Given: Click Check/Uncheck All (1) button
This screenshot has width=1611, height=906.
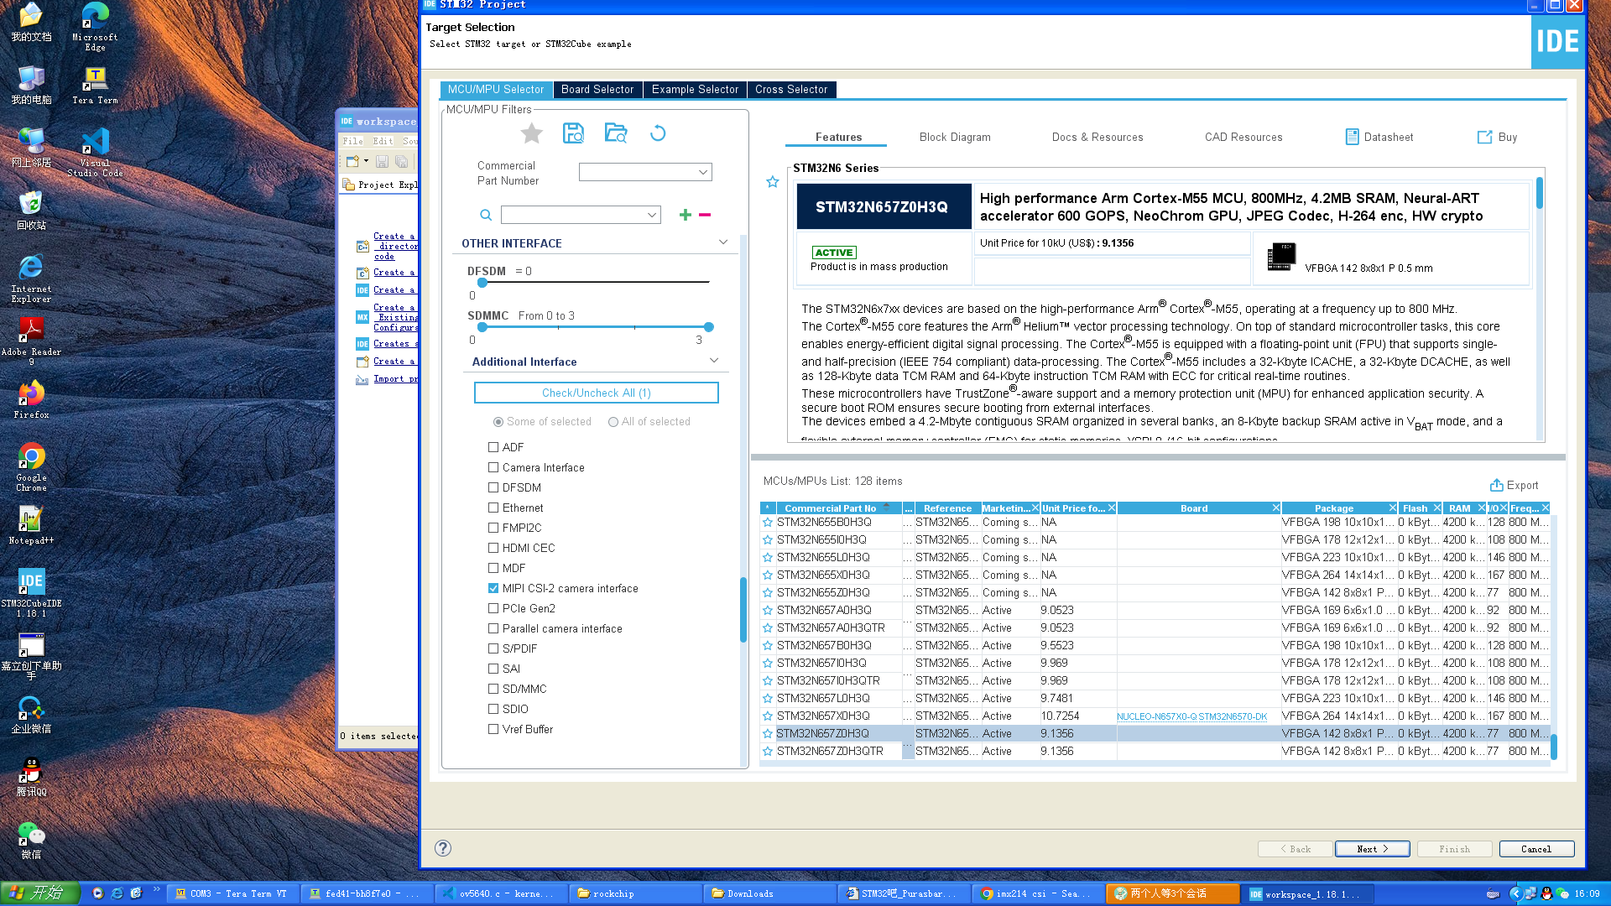Looking at the screenshot, I should (597, 393).
